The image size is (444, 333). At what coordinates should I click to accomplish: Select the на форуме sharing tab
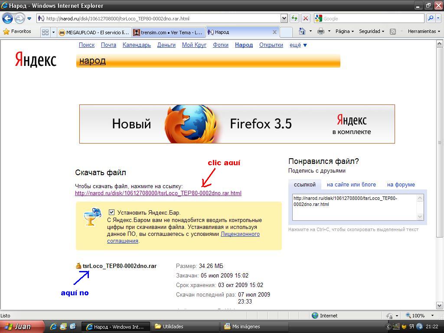[401, 185]
